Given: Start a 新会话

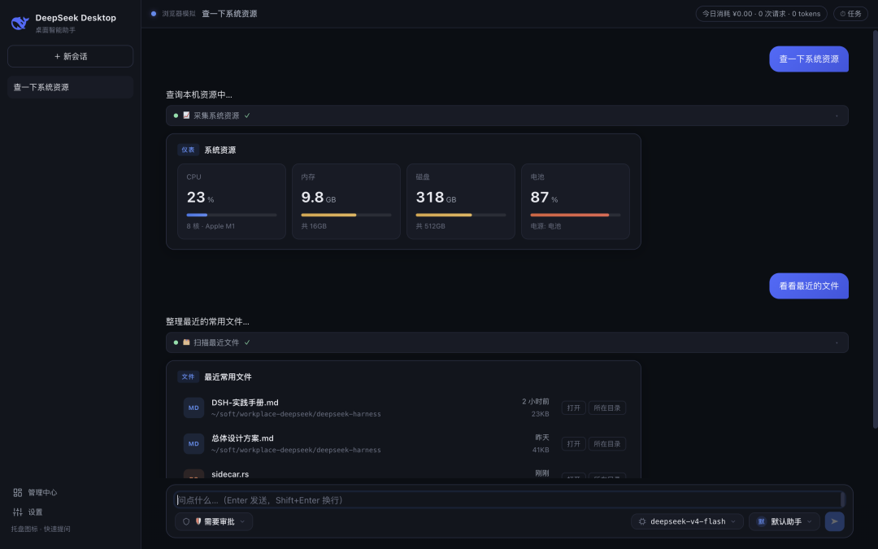Looking at the screenshot, I should [70, 56].
